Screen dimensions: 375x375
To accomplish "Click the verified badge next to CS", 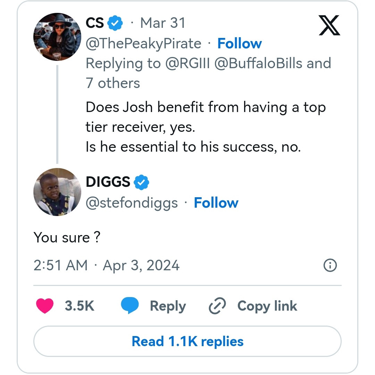I will (115, 23).
